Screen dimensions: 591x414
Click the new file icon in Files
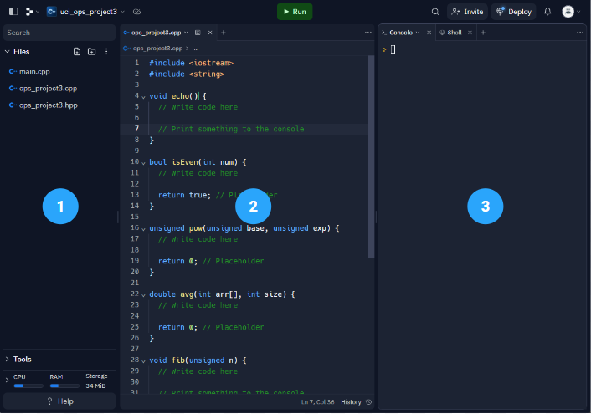click(77, 52)
